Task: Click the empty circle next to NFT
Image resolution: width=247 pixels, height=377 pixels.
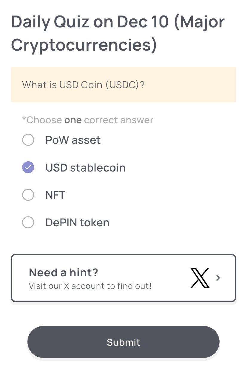Action: [x=28, y=195]
